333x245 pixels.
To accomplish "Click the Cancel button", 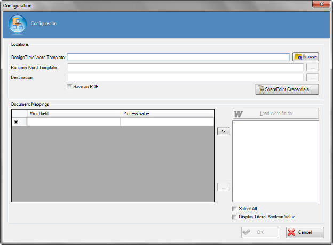I will [x=305, y=232].
